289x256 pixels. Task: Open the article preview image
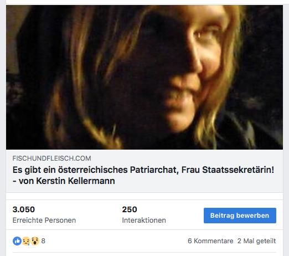click(144, 77)
